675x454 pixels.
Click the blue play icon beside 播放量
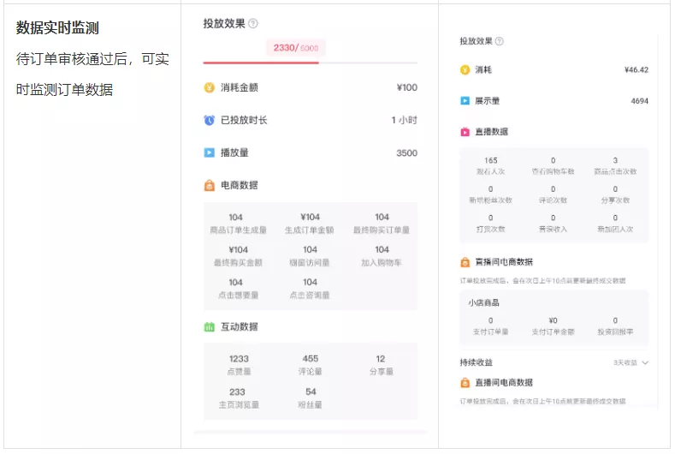[x=210, y=152]
